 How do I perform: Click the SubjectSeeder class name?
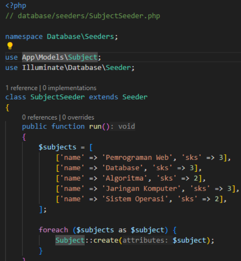coord(58,97)
